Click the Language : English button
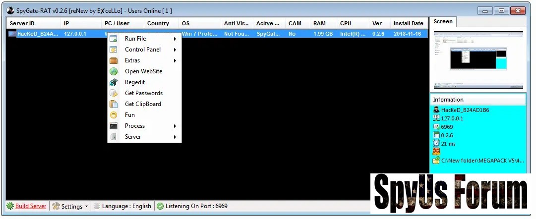Screen dimensions: 536x219 pos(122,206)
